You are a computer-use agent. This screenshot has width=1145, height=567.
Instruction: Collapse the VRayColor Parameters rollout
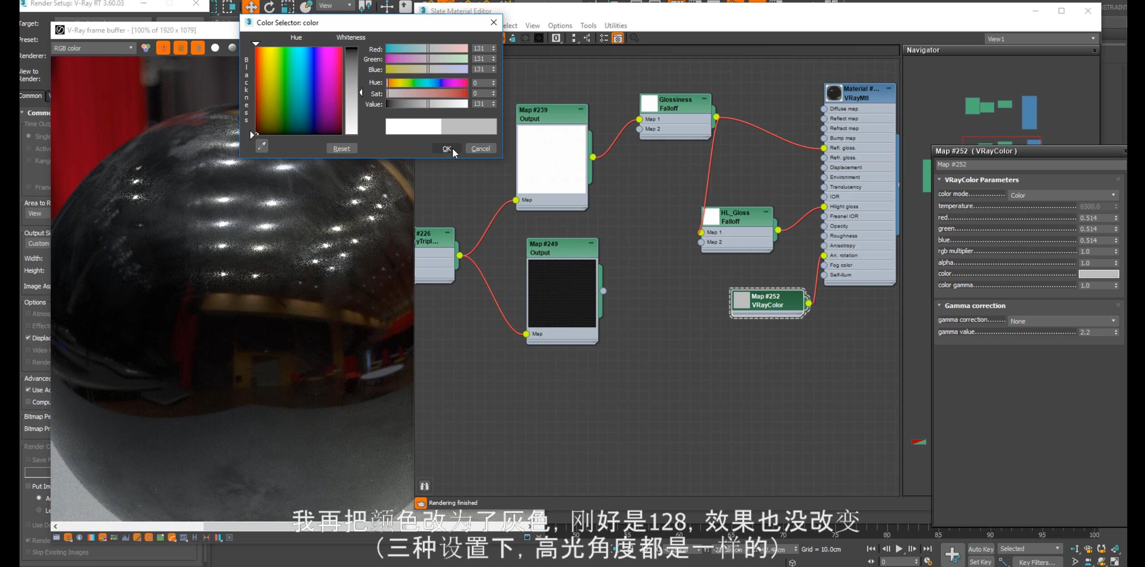981,180
